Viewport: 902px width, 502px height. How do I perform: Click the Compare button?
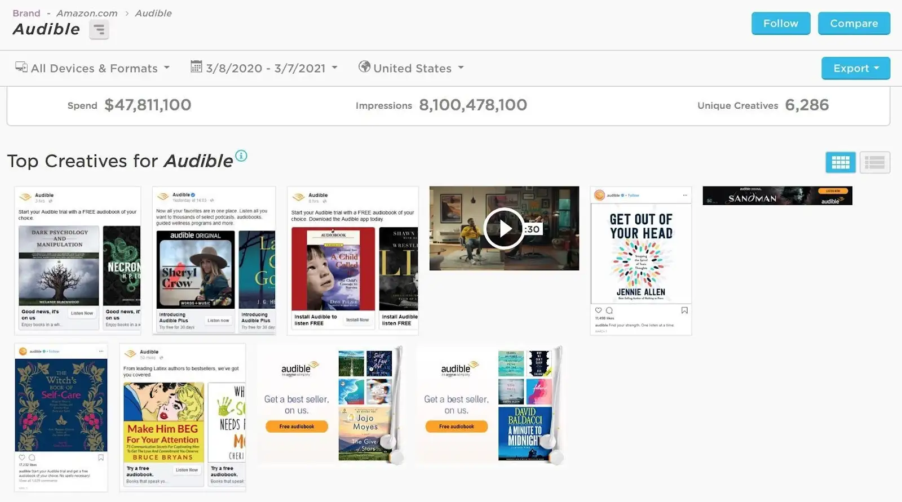tap(854, 24)
